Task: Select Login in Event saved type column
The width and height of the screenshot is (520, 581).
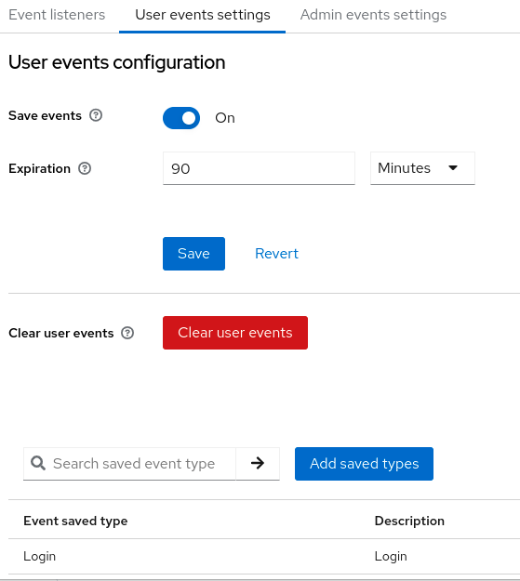Action: pos(39,556)
